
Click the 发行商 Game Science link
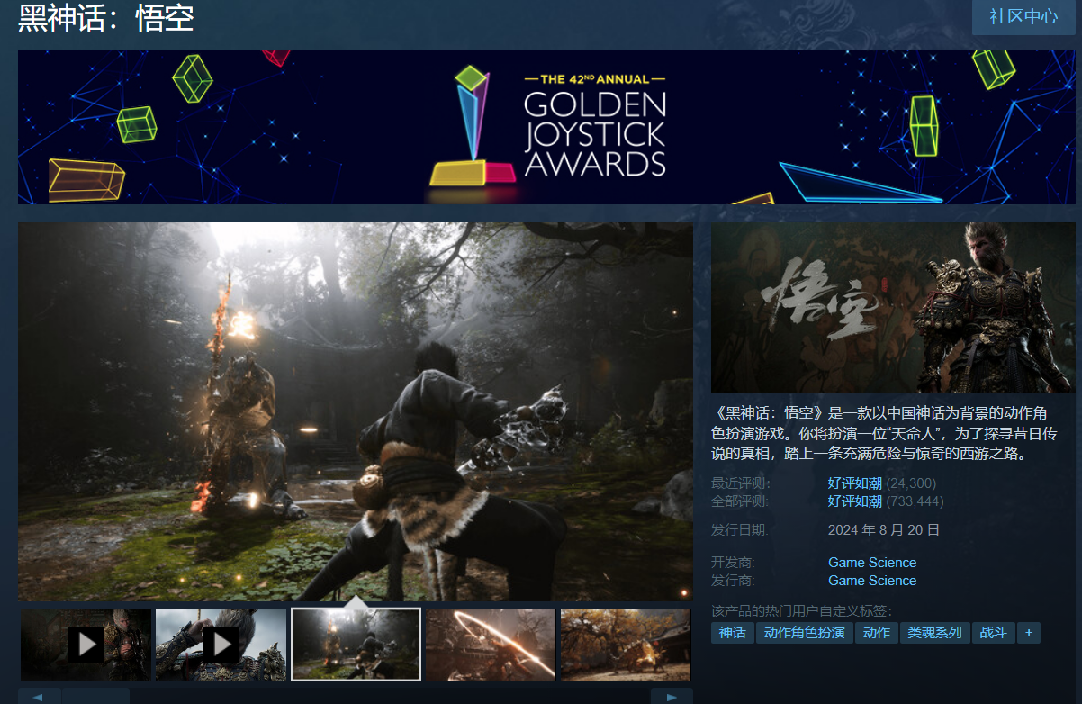point(871,581)
